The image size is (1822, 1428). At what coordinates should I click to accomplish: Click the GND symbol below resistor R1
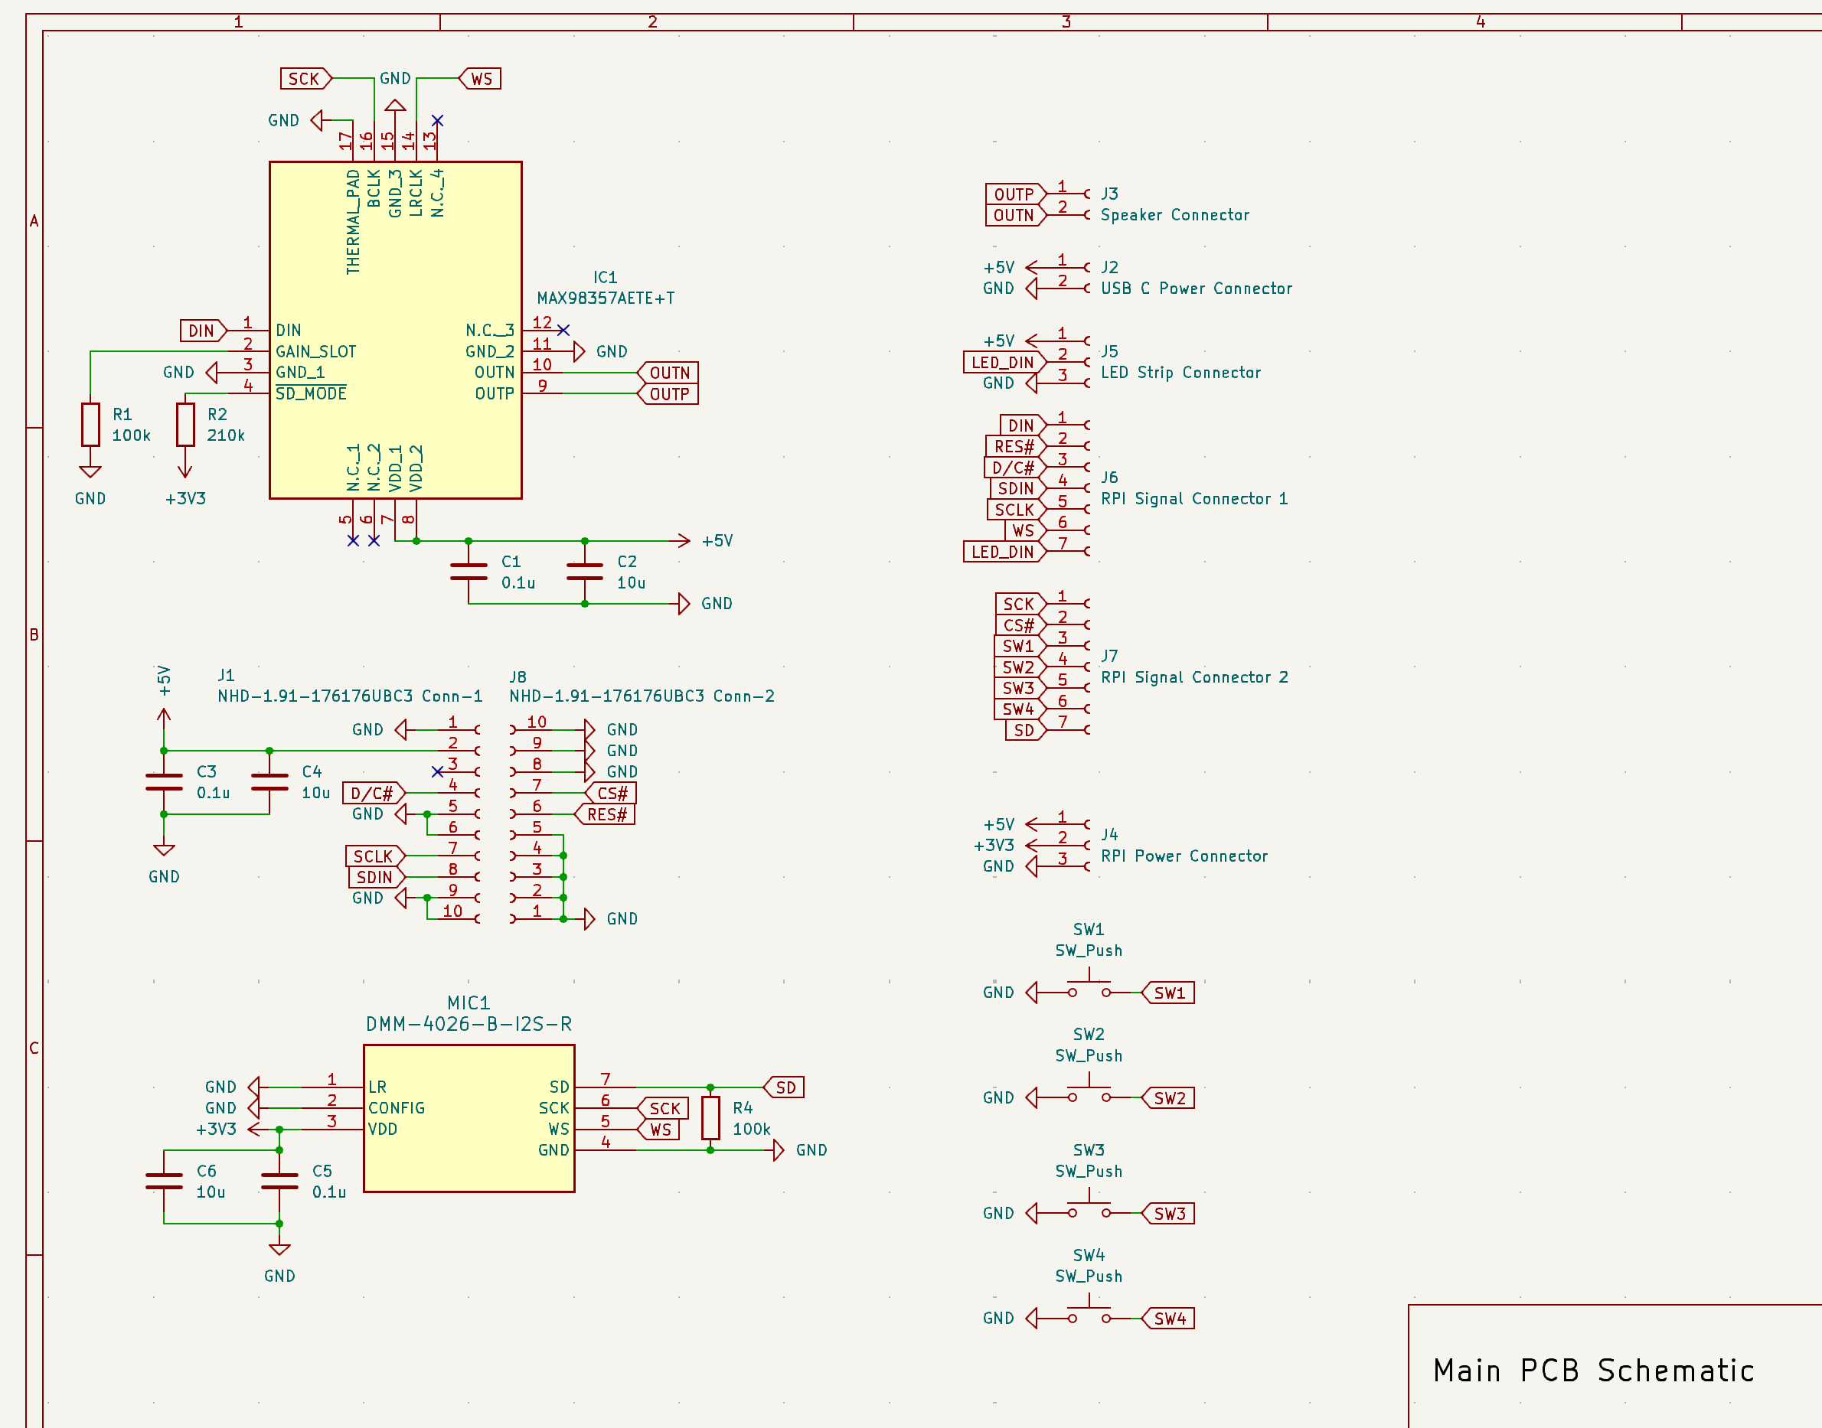90,473
